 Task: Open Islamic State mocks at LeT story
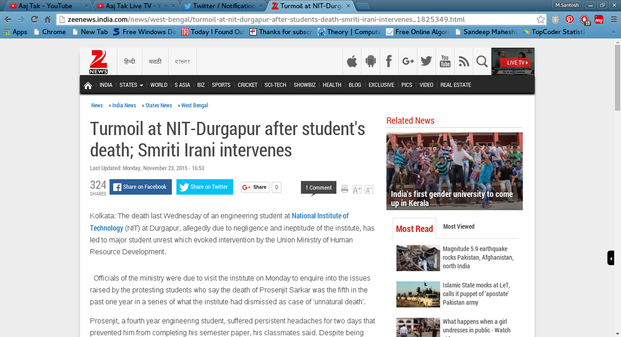coord(476,294)
